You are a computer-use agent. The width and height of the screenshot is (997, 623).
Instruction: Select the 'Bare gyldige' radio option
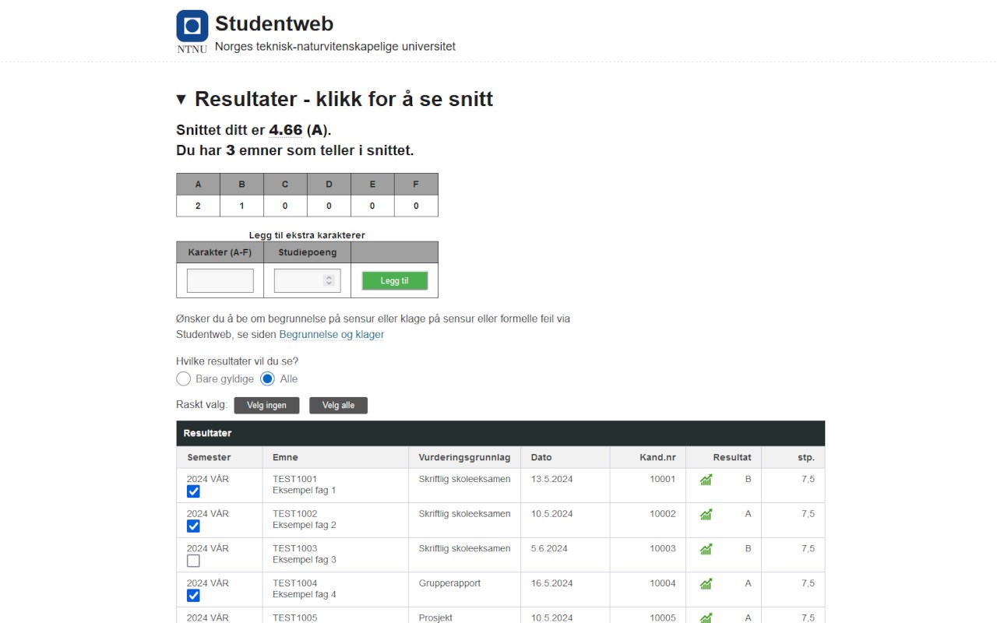[x=184, y=379]
